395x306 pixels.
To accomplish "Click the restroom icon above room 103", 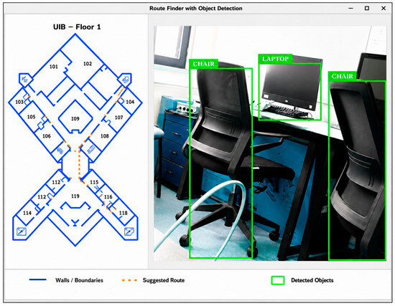I will (24, 80).
